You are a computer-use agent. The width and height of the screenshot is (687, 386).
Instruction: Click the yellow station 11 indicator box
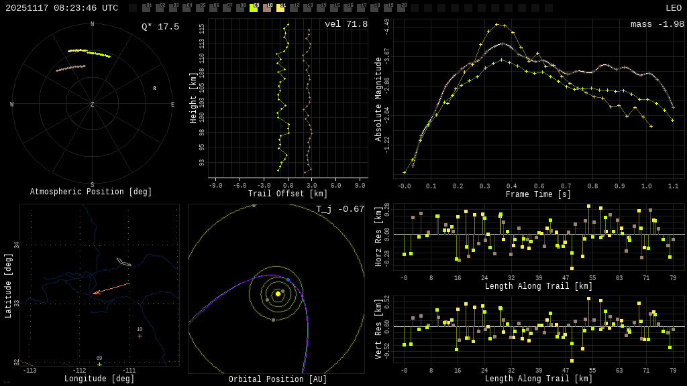click(x=280, y=8)
